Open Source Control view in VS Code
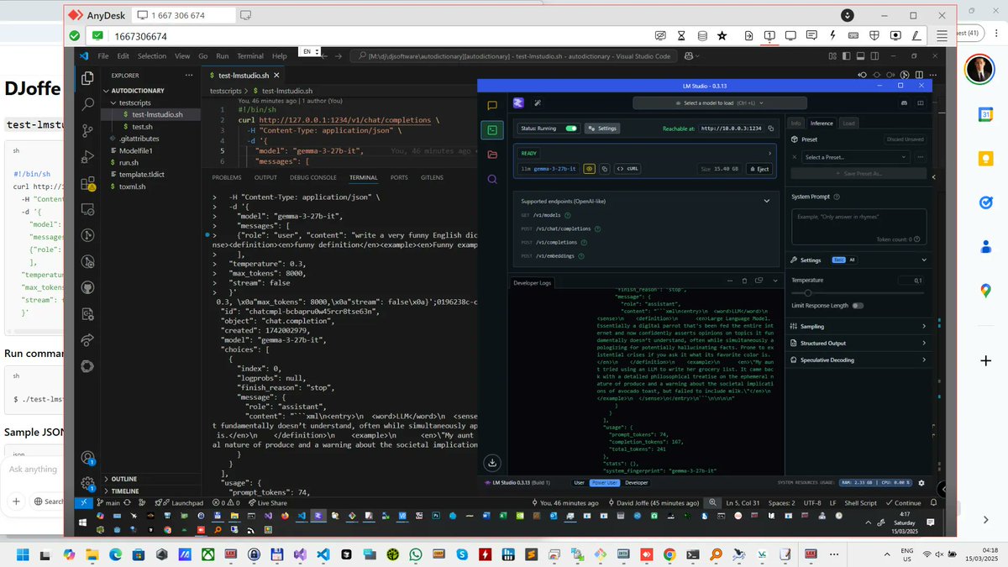1008x567 pixels. click(x=87, y=131)
